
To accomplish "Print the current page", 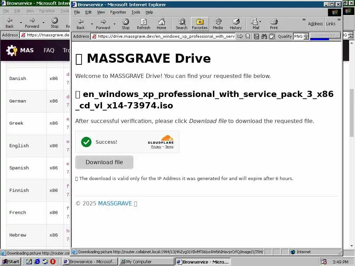I will pyautogui.click(x=274, y=24).
